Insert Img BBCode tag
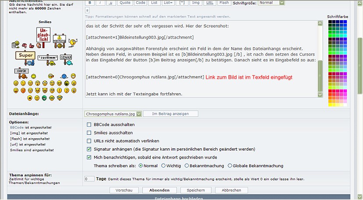 [x=196, y=3]
